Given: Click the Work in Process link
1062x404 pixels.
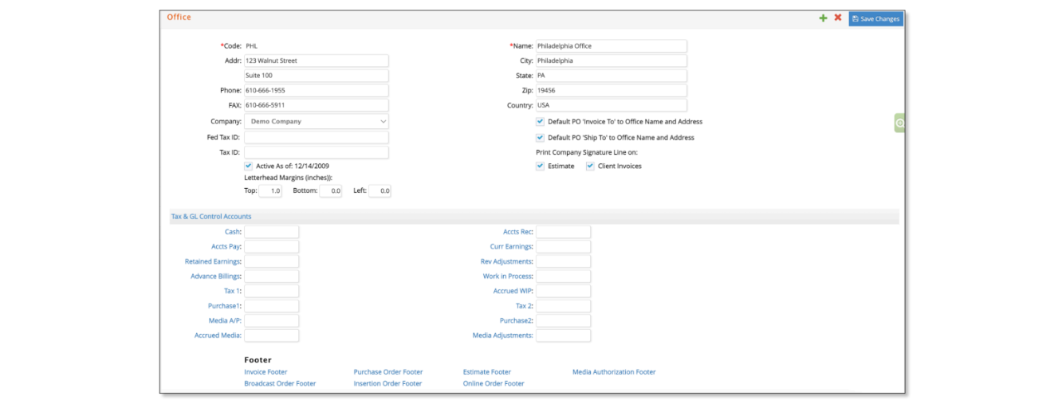Looking at the screenshot, I should [x=508, y=277].
